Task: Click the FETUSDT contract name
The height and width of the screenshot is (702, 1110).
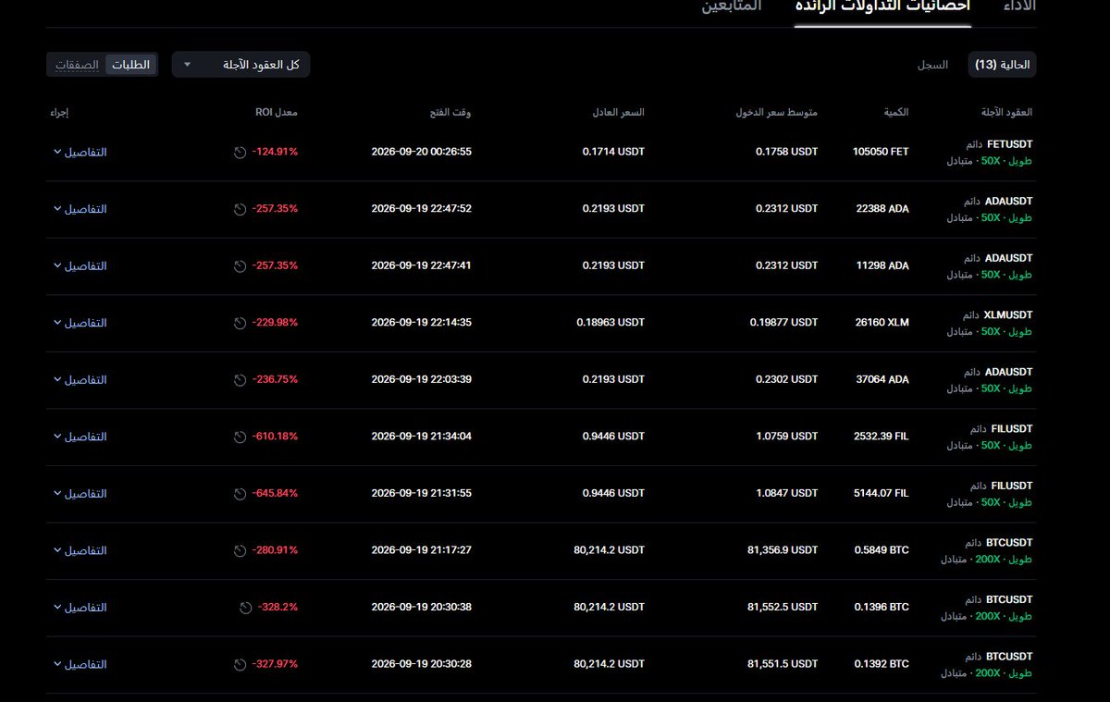Action: 1010,144
